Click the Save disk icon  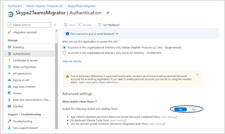[66, 25]
